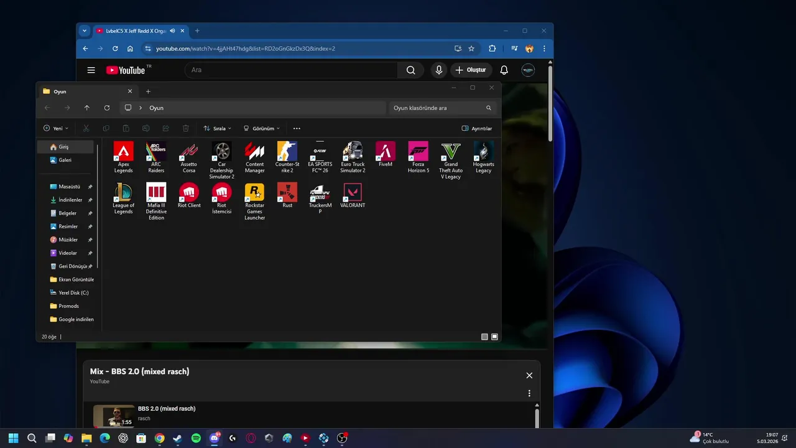Switch Explorer to details list view
Screen dimensions: 796x448
[484, 337]
